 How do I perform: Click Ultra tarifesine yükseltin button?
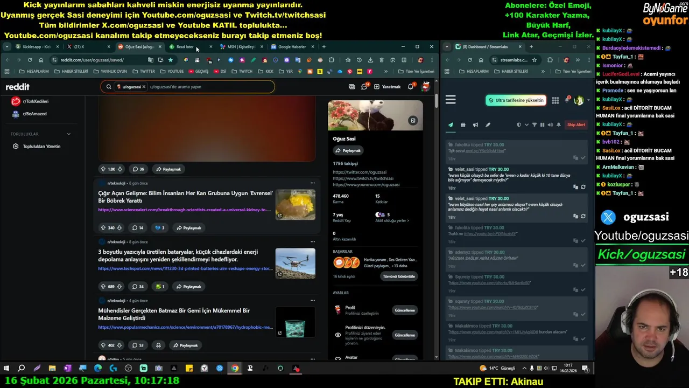(516, 100)
